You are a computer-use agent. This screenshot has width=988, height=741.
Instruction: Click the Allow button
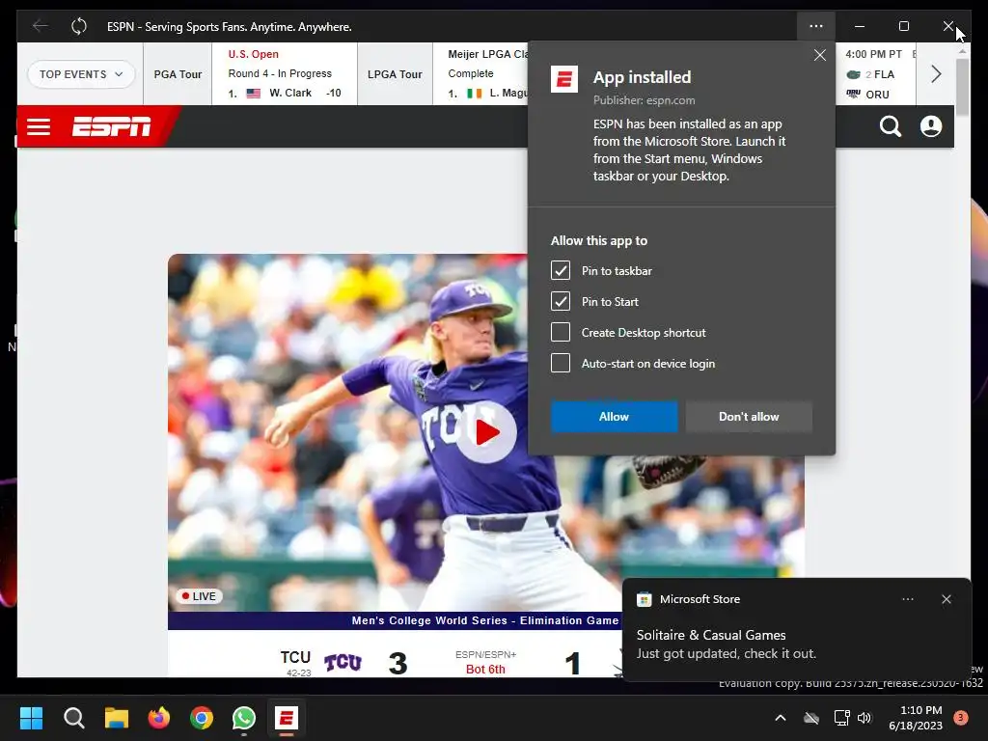pyautogui.click(x=615, y=417)
